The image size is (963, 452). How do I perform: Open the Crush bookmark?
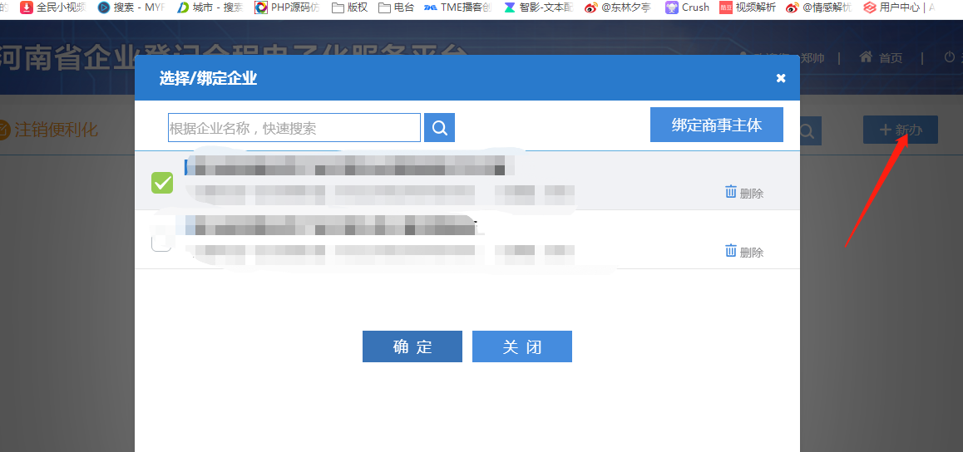[x=687, y=7]
